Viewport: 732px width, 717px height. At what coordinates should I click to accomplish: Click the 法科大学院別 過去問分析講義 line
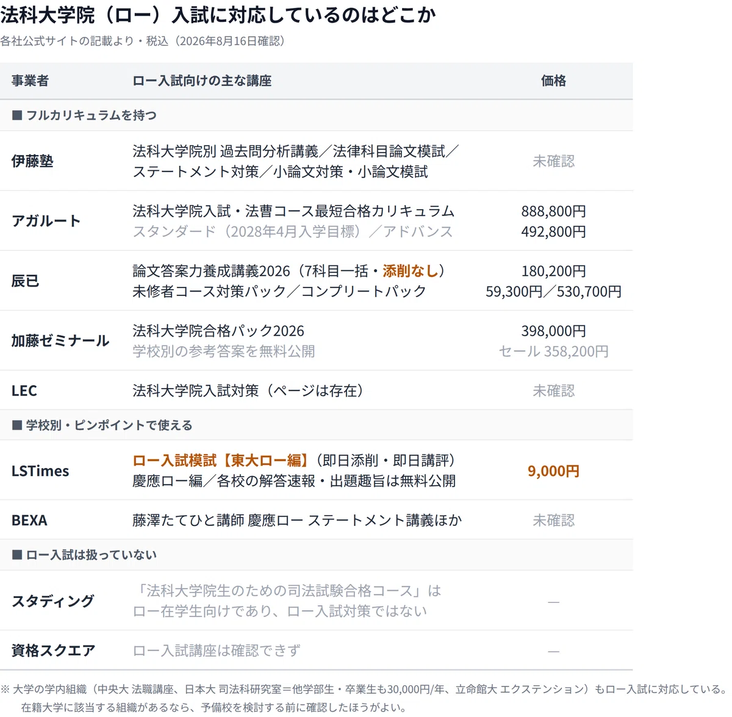tap(296, 151)
